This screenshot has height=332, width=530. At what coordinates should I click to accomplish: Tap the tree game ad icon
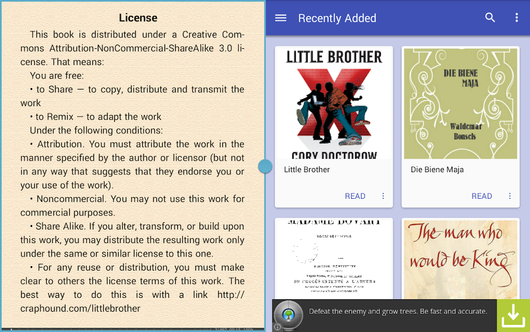[x=288, y=315]
